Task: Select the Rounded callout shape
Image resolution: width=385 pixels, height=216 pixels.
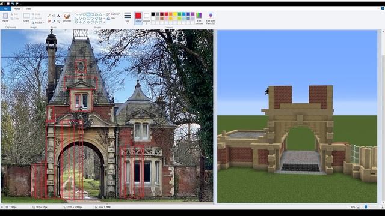Action: [x=92, y=22]
